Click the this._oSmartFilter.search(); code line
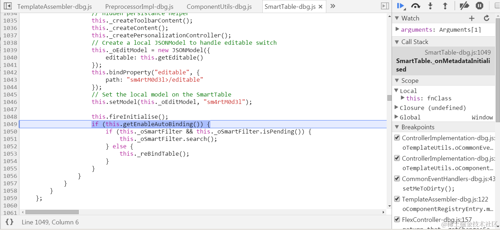 tap(168, 139)
